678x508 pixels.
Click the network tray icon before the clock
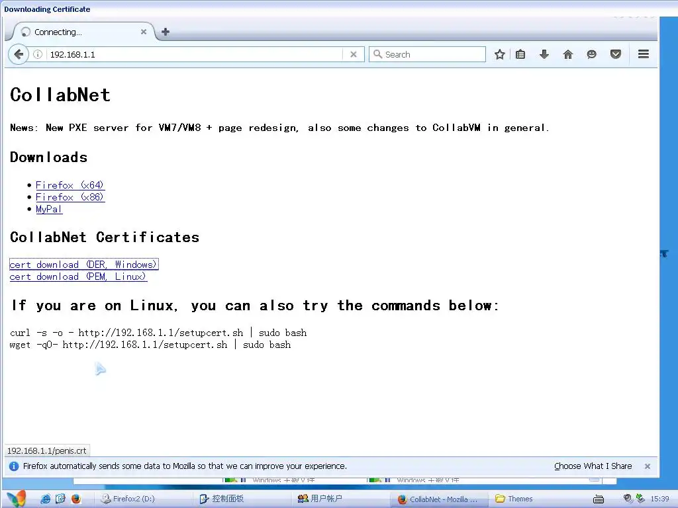[x=640, y=499]
